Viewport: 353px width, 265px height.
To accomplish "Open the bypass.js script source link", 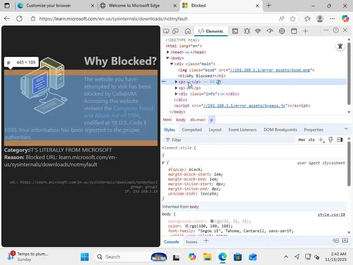I will coord(244,106).
